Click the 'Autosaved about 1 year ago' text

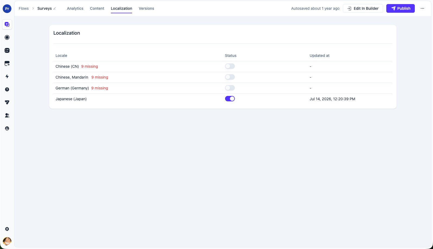[315, 8]
